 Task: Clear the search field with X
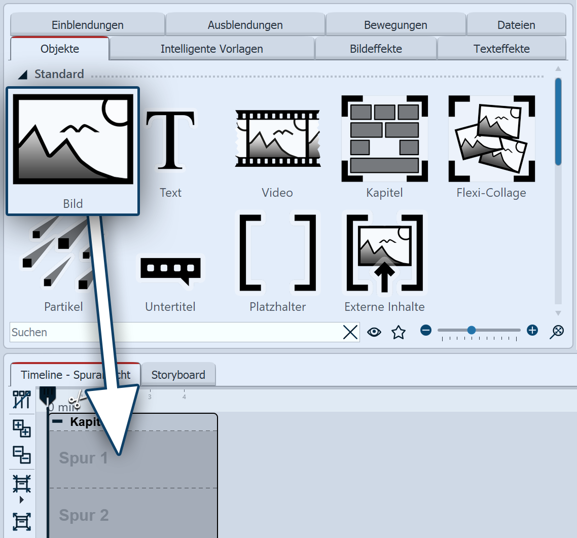(x=350, y=332)
